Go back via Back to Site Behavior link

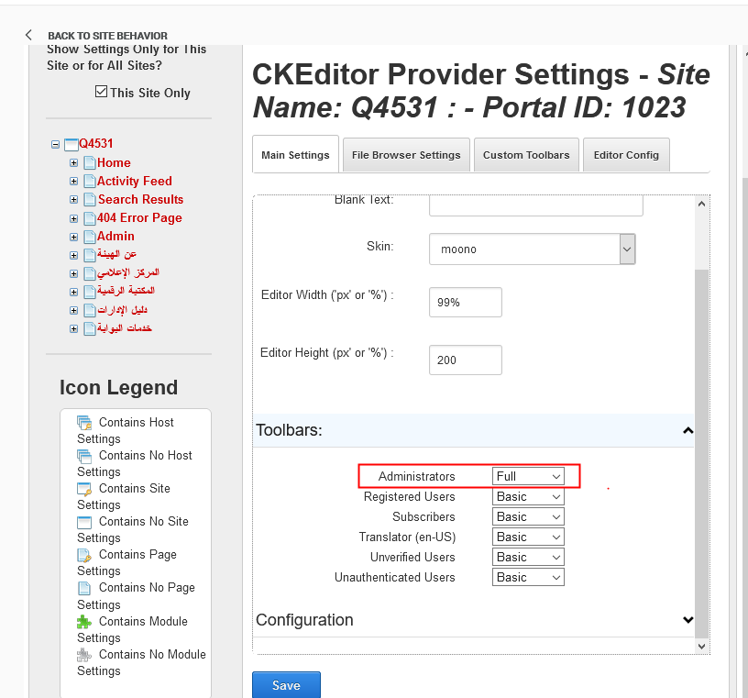[108, 36]
